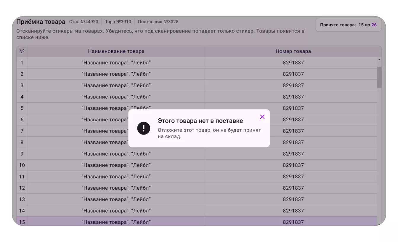Select highlighted row number 15

pyautogui.click(x=197, y=222)
